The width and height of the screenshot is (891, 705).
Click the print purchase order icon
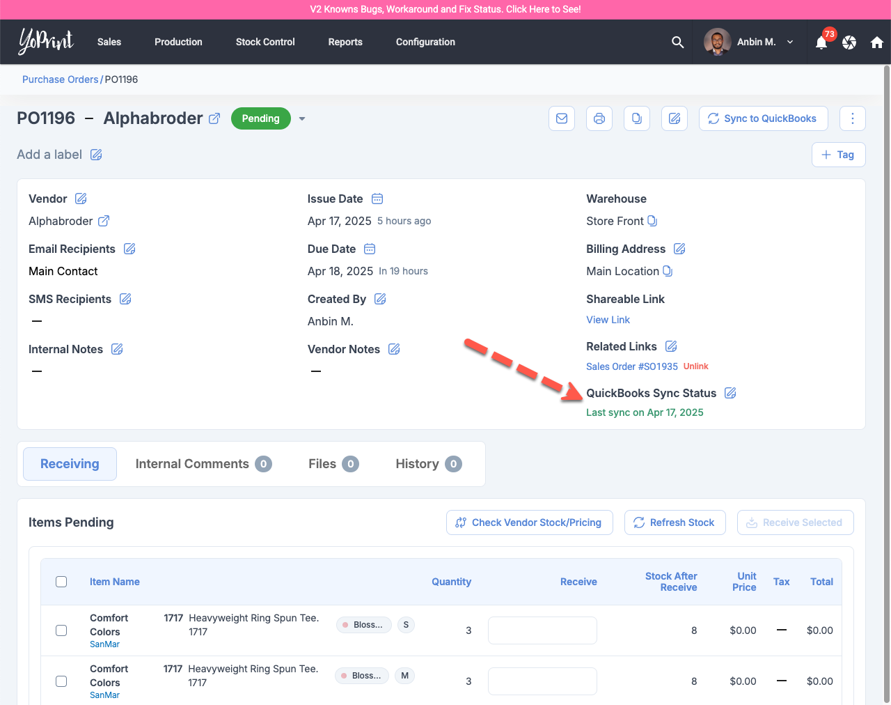[x=599, y=118]
